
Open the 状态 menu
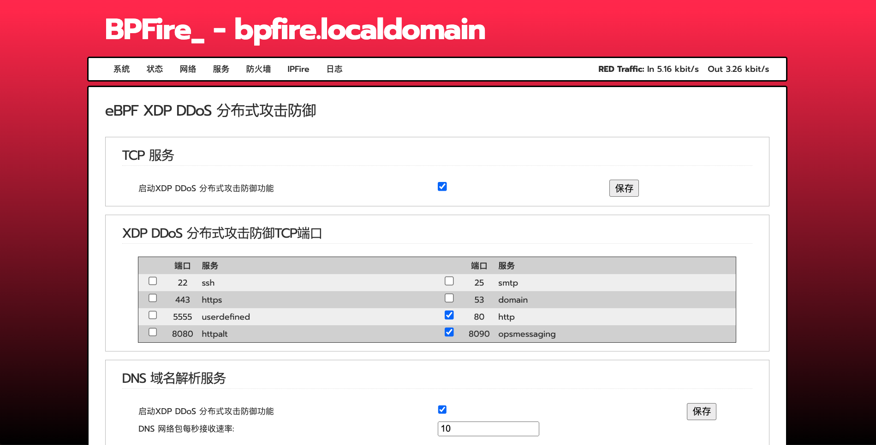pos(155,69)
